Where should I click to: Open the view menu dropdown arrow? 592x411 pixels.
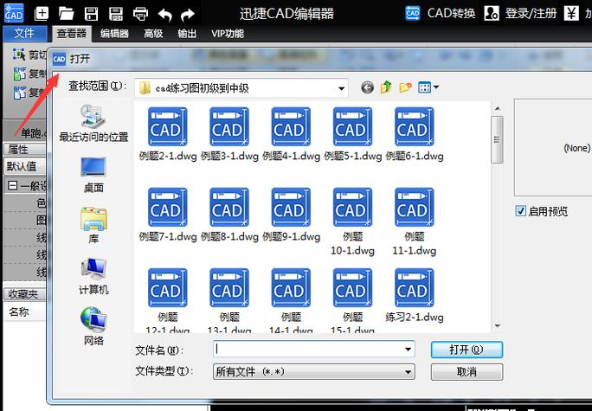click(x=436, y=87)
